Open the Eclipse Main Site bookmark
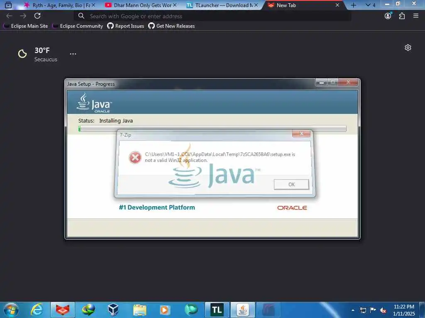This screenshot has width=425, height=318. (x=26, y=26)
